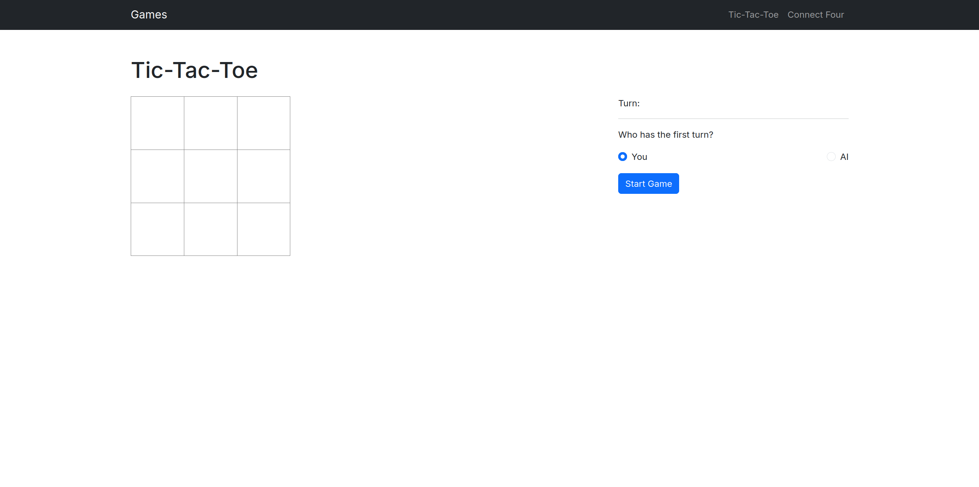The width and height of the screenshot is (979, 487).
Task: Mark the bottom-right board cell
Action: point(264,229)
